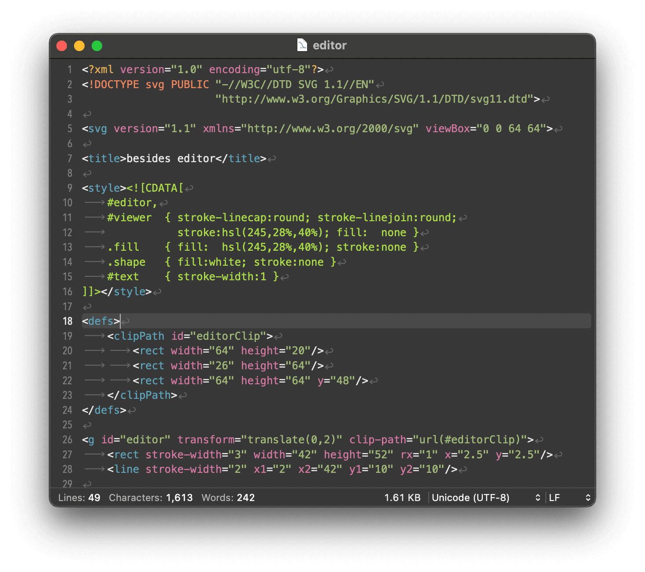Click the '1.61 KB' file size

click(402, 498)
